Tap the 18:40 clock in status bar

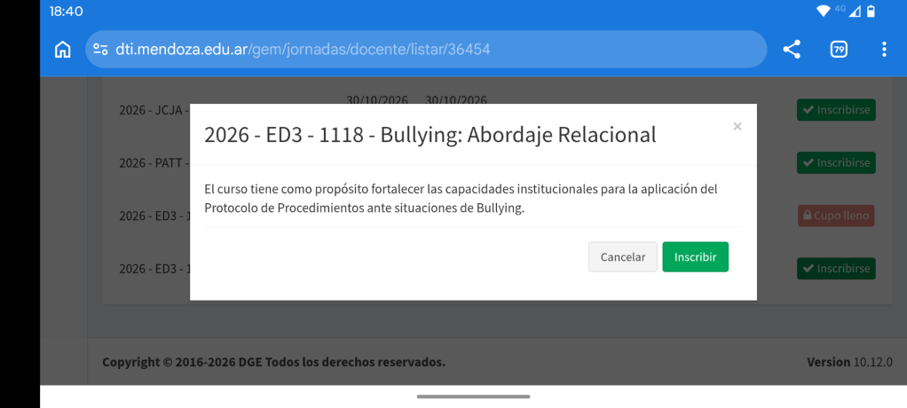[67, 12]
